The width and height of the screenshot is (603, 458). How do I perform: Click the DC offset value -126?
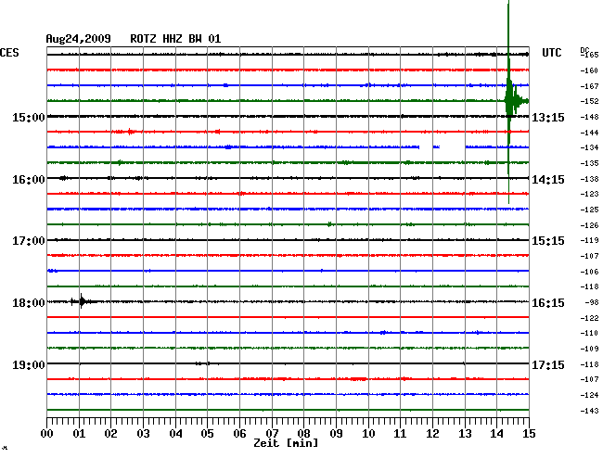pos(589,225)
